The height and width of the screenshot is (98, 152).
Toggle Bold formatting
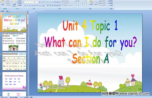[25, 6]
